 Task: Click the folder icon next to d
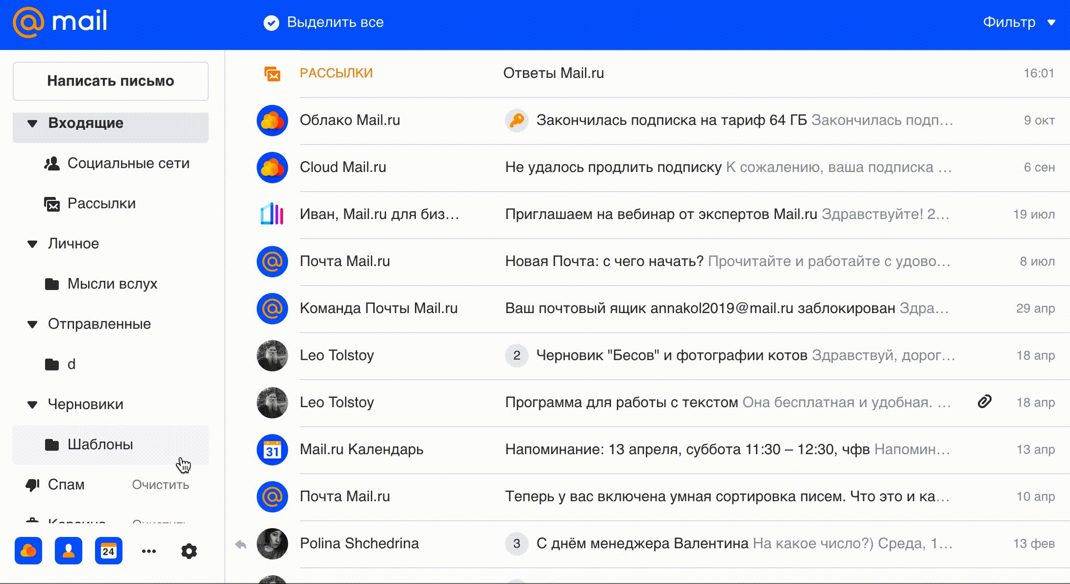[52, 365]
